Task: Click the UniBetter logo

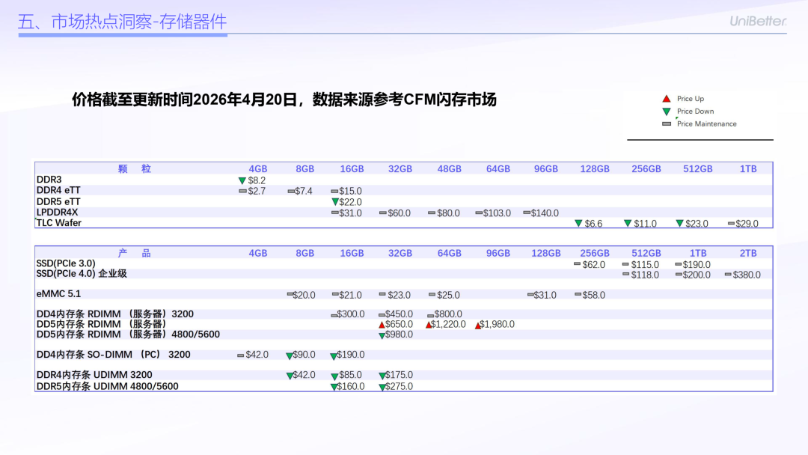Action: 758,21
